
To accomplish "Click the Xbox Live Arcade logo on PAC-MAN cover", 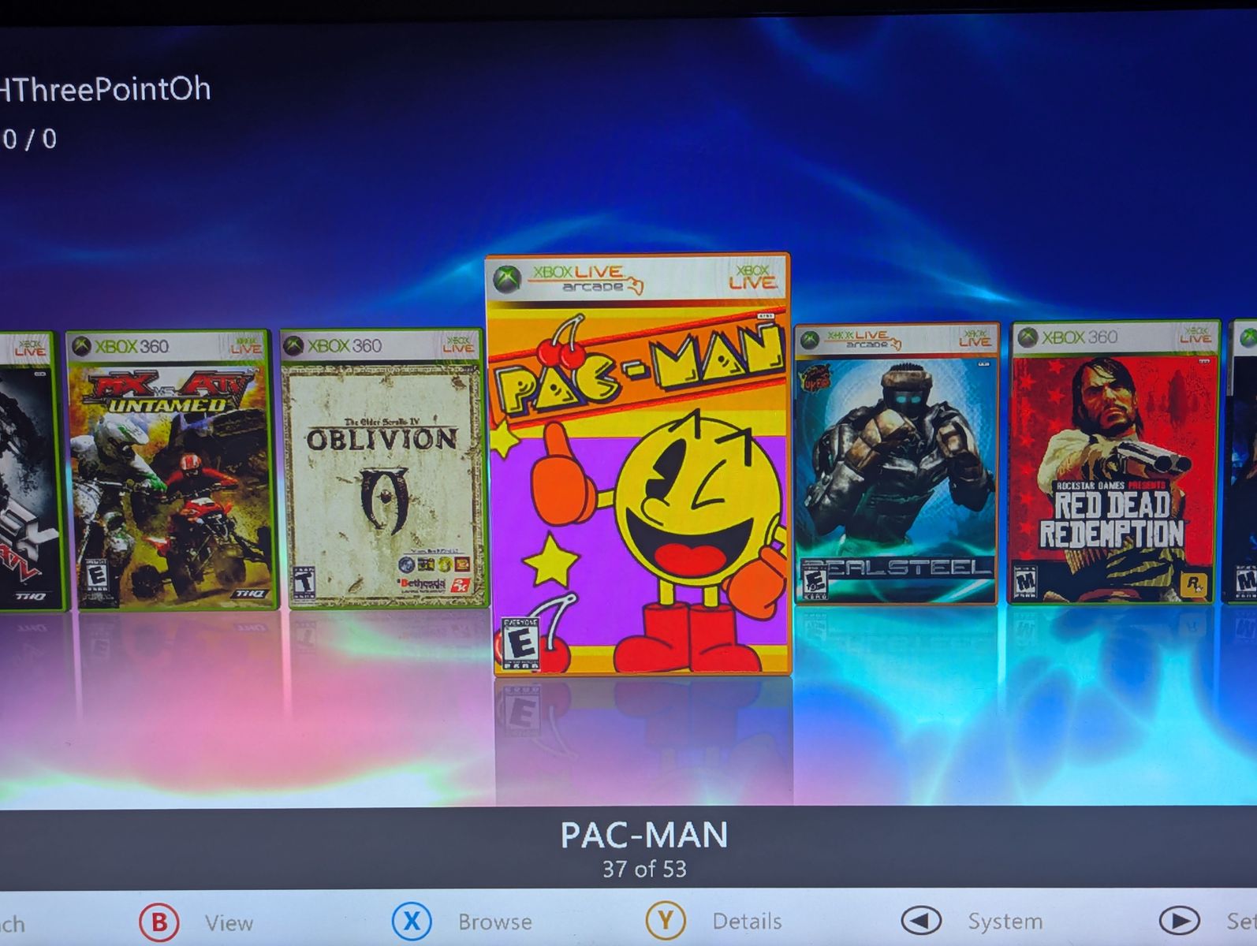I will pyautogui.click(x=569, y=278).
